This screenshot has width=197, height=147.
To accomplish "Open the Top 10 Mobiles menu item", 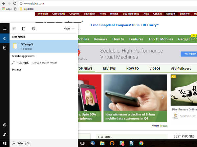I will 161,39.
